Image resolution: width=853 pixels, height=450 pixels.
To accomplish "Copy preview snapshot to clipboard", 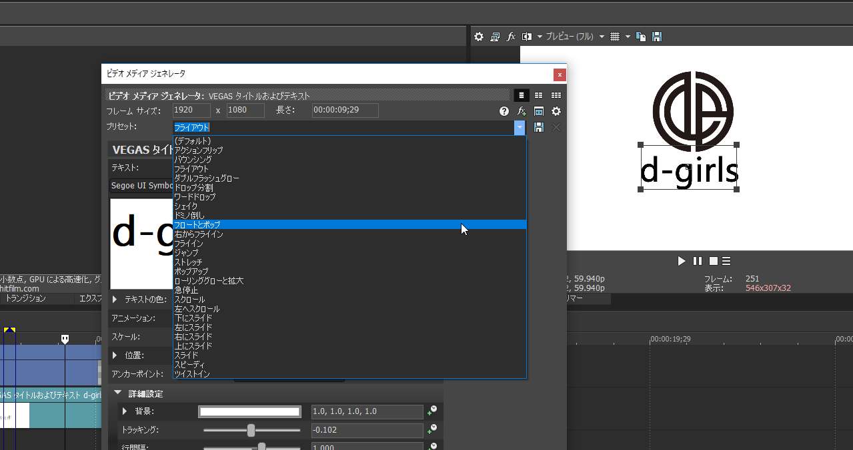I will (x=641, y=37).
